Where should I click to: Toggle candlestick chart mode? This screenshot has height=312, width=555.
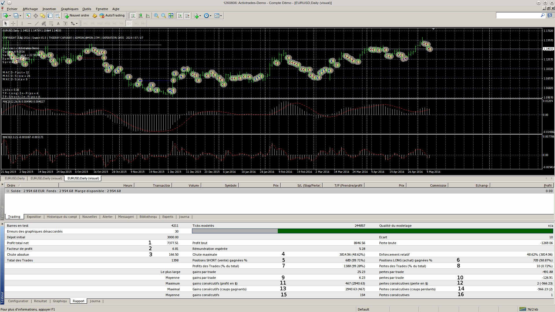coord(140,16)
